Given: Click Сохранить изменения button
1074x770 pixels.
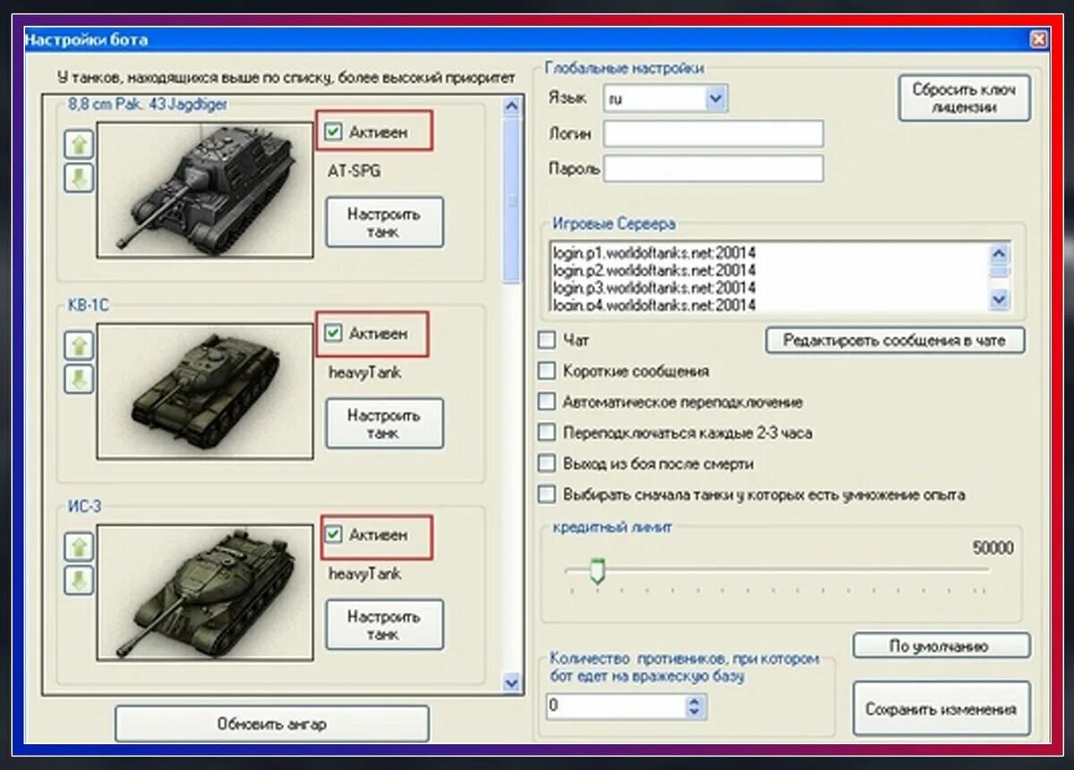Looking at the screenshot, I should [942, 709].
